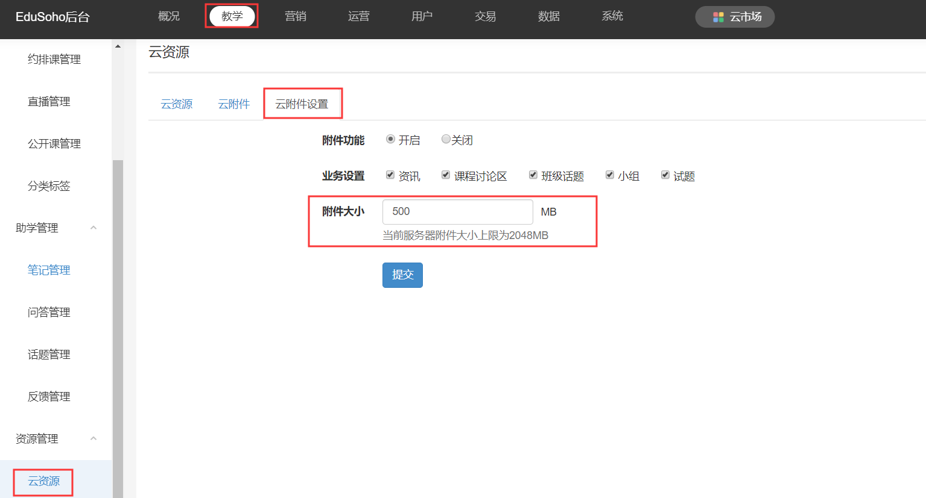Viewport: 926px width, 498px height.
Task: Click the 云市场 colorful grid icon
Action: [x=718, y=17]
